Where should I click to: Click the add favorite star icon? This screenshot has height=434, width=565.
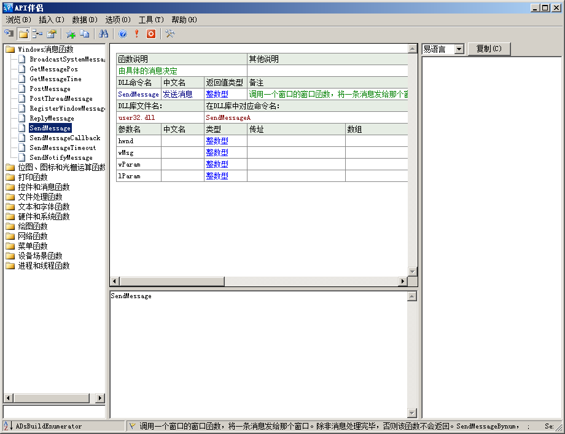point(71,34)
